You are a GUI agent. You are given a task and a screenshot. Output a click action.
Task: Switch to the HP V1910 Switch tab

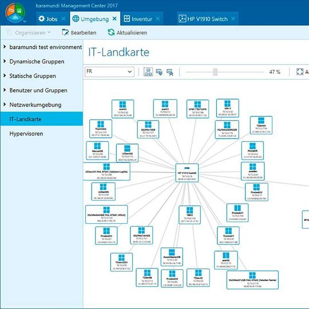(208, 19)
